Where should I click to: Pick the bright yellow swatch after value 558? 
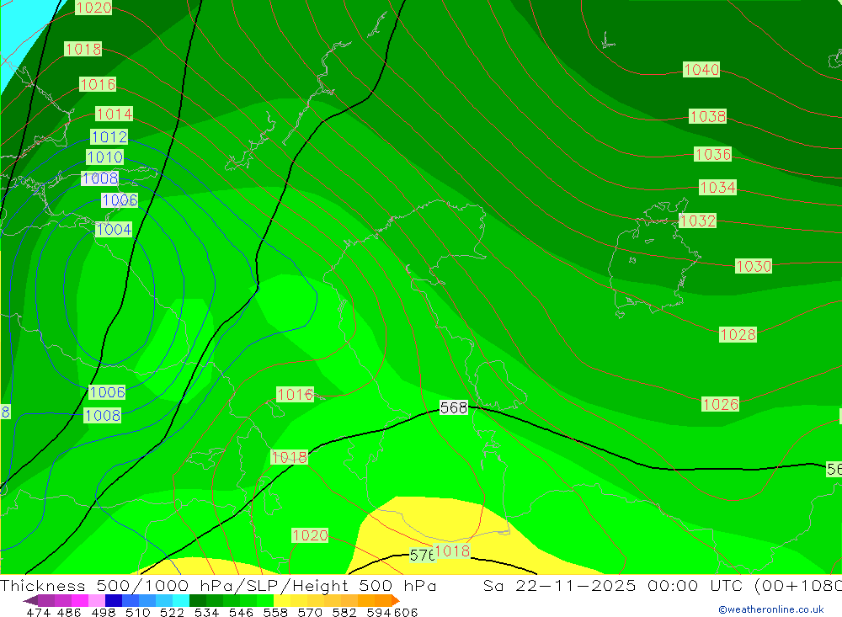click(x=282, y=600)
